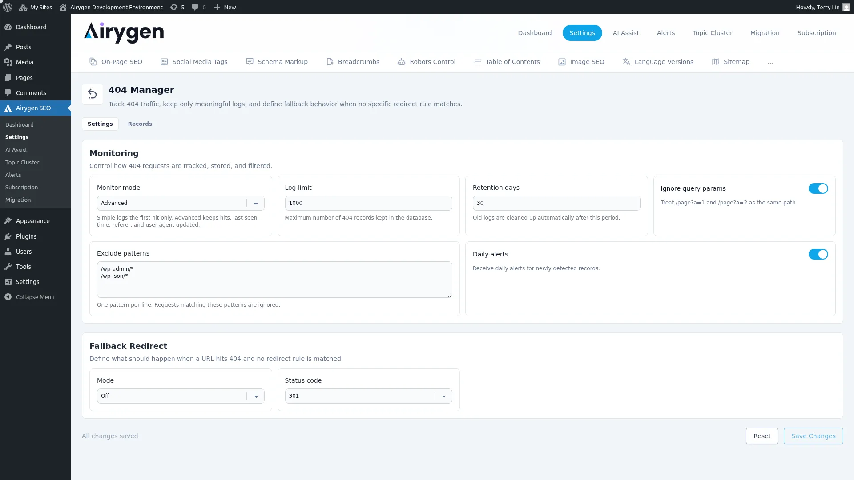Open the comments bubble icon in admin bar
This screenshot has width=854, height=480.
(x=195, y=7)
